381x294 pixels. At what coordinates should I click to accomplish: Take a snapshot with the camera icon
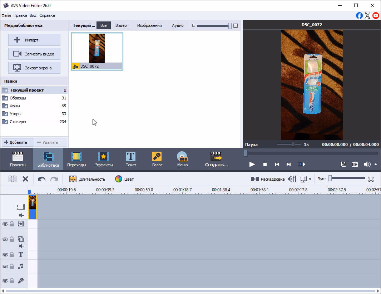click(355, 164)
